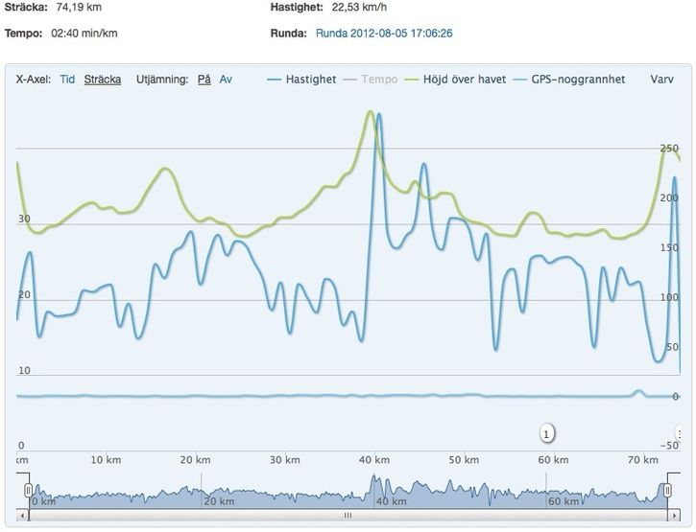Turn smoothing Av
This screenshot has height=532, width=696.
coord(226,80)
